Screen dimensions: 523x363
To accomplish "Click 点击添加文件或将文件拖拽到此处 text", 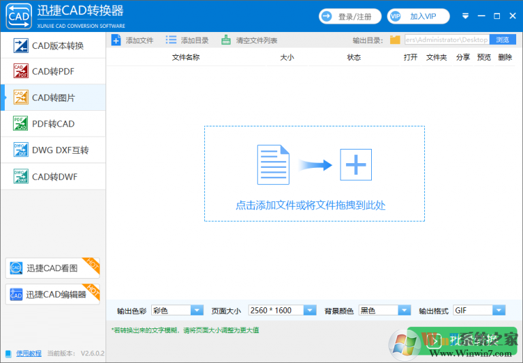I will tap(311, 205).
